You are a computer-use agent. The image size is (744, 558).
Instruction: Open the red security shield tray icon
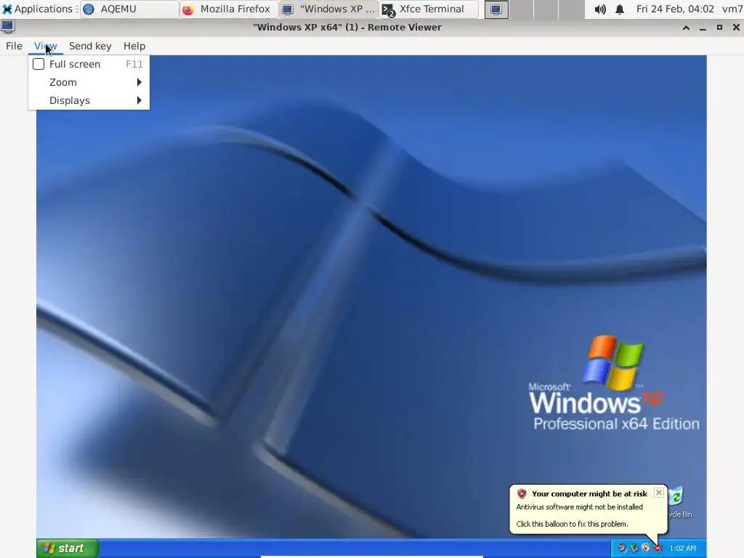[x=658, y=548]
